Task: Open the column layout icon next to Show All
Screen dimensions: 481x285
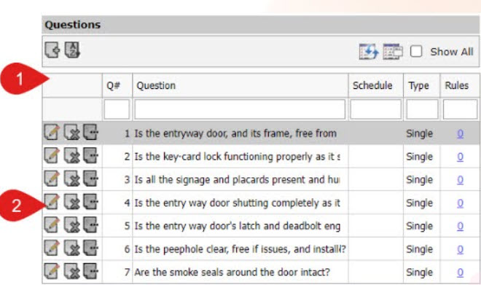Action: click(x=393, y=51)
